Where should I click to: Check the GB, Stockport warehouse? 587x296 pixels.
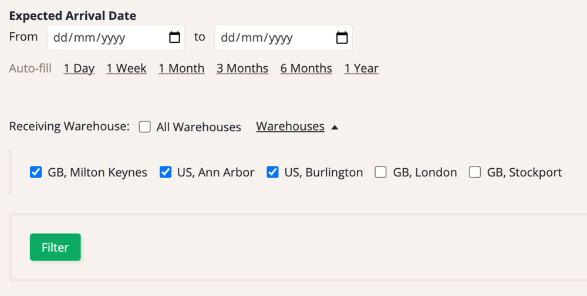tap(475, 172)
